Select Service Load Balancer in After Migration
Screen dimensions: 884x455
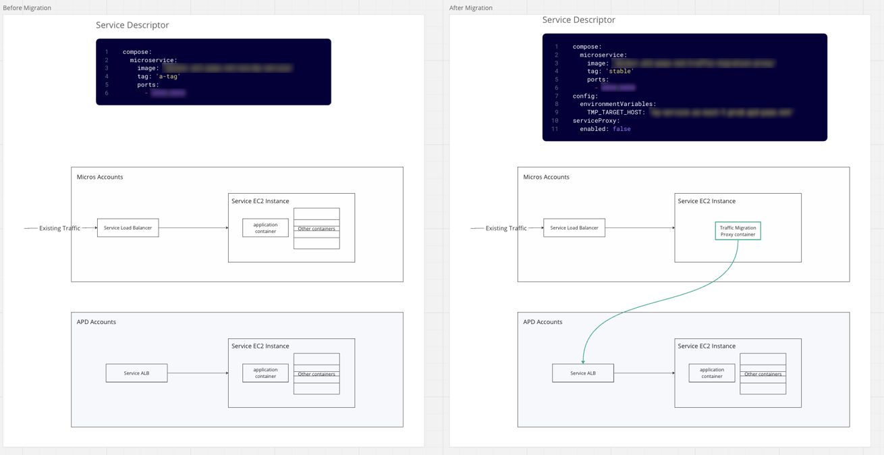tap(574, 228)
